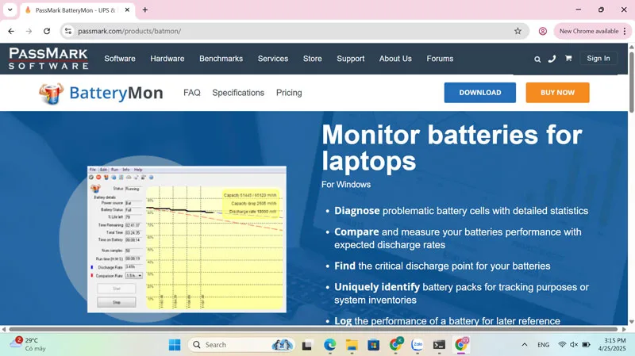Image resolution: width=635 pixels, height=356 pixels.
Task: Switch to the active Chrome taskbar window
Action: tap(461, 345)
